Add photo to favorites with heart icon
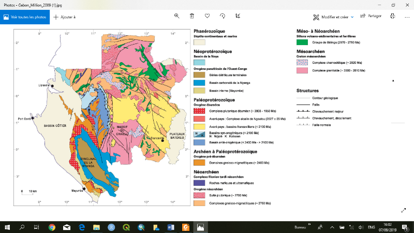Image resolution: width=414 pixels, height=233 pixels. point(207,17)
